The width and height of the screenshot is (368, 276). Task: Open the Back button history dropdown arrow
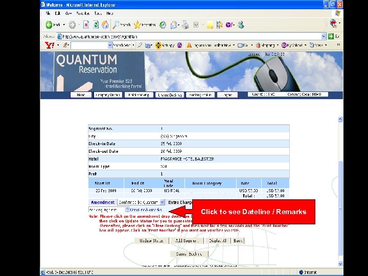pos(64,25)
